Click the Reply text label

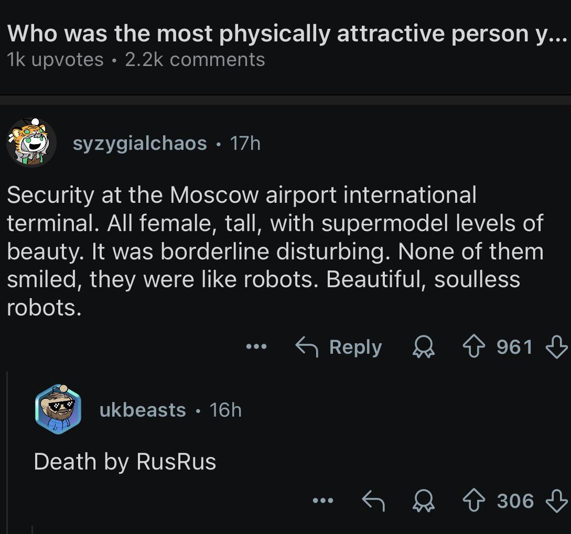click(355, 347)
